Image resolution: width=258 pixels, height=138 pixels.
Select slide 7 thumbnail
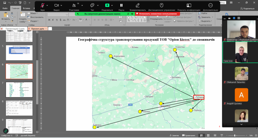[19, 90]
